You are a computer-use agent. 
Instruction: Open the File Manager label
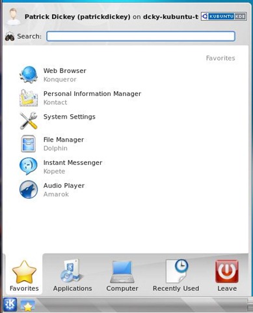click(64, 140)
